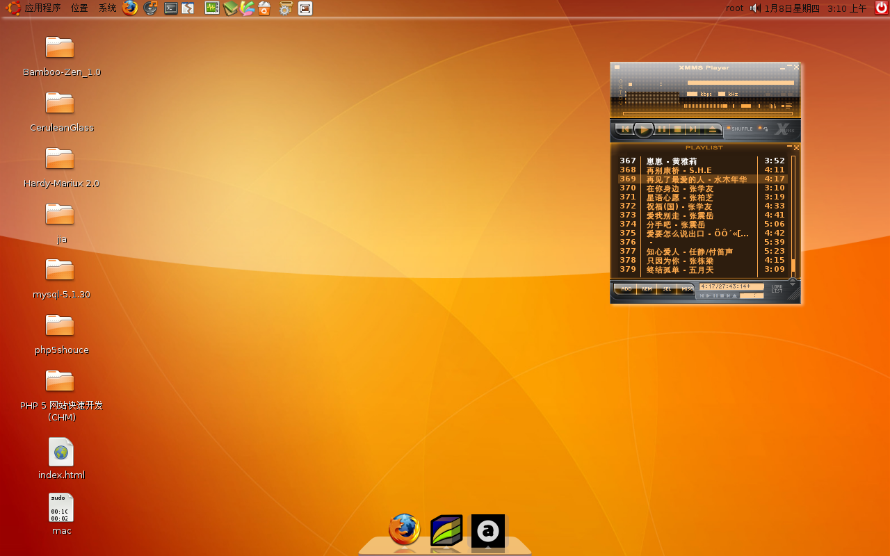This screenshot has width=890, height=556.
Task: Click the system monitor icon in the top panel
Action: point(212,8)
